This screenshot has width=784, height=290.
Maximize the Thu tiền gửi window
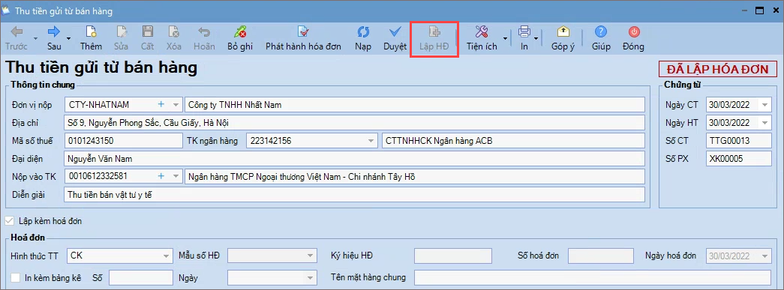[x=759, y=10]
